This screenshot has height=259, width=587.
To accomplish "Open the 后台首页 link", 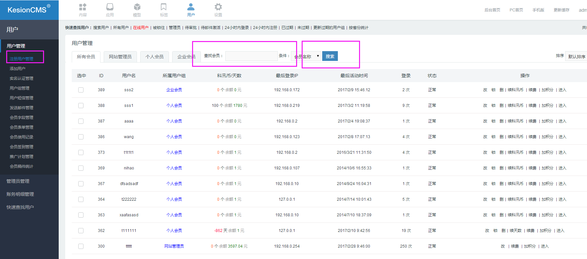I will (492, 10).
